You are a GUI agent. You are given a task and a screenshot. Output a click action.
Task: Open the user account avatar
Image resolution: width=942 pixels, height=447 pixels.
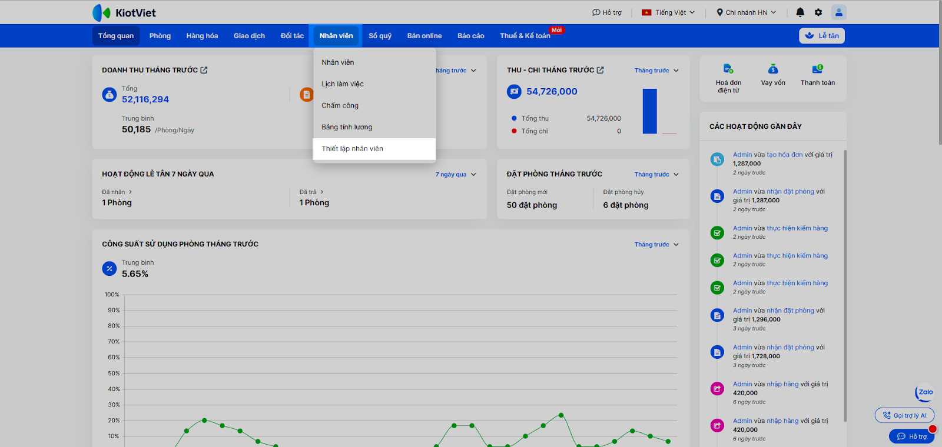pos(839,12)
